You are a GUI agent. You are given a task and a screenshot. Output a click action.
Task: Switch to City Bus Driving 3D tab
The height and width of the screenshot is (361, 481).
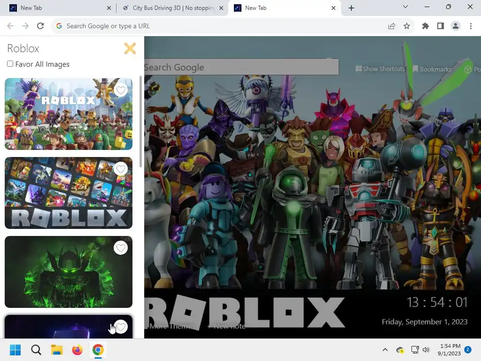172,8
